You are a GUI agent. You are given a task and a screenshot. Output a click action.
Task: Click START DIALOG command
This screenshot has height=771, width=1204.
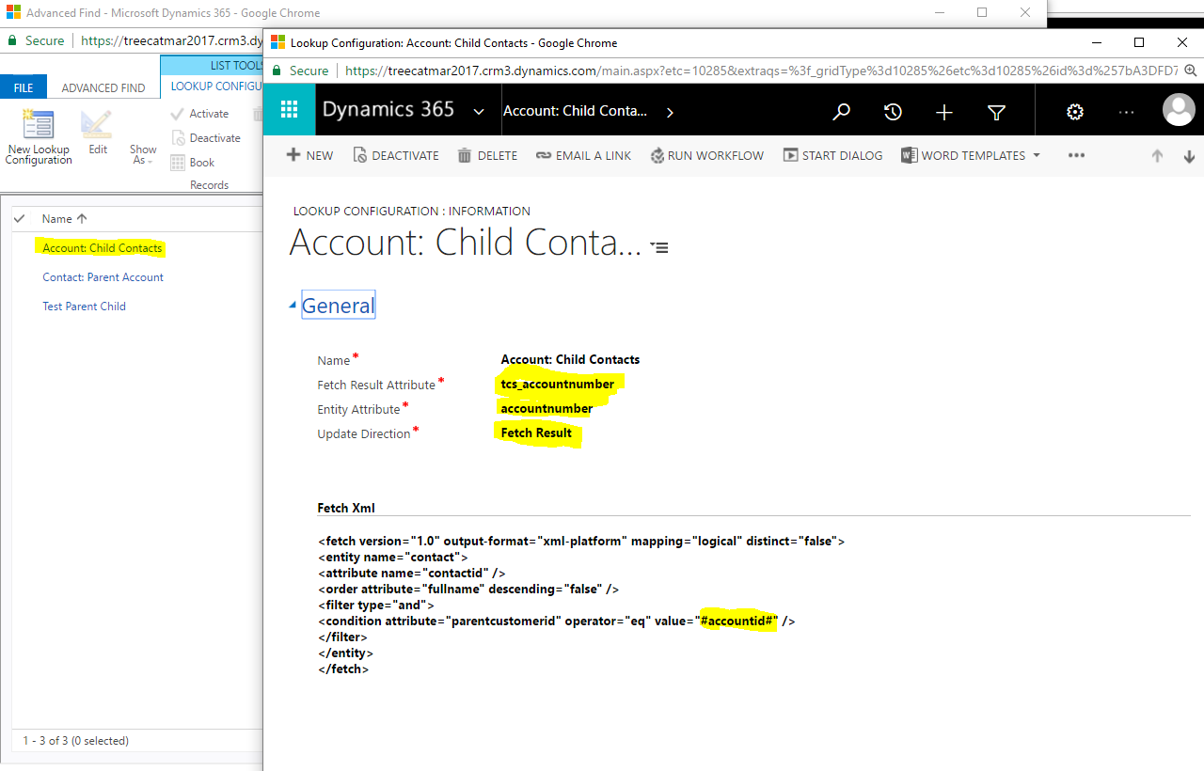click(x=832, y=155)
